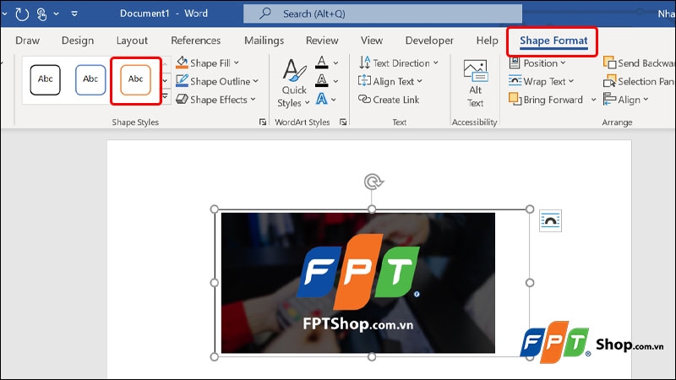Open the Quick Styles WordArt gallery
This screenshot has height=380, width=676.
pos(294,83)
